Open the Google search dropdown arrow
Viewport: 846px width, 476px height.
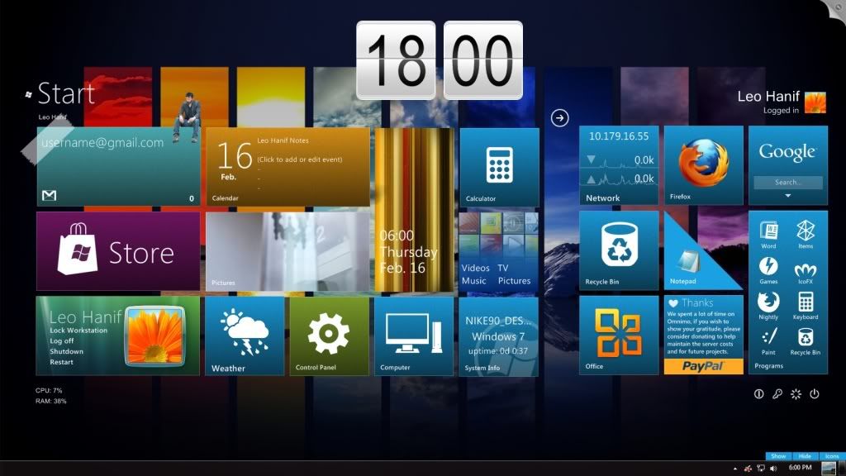tap(788, 194)
